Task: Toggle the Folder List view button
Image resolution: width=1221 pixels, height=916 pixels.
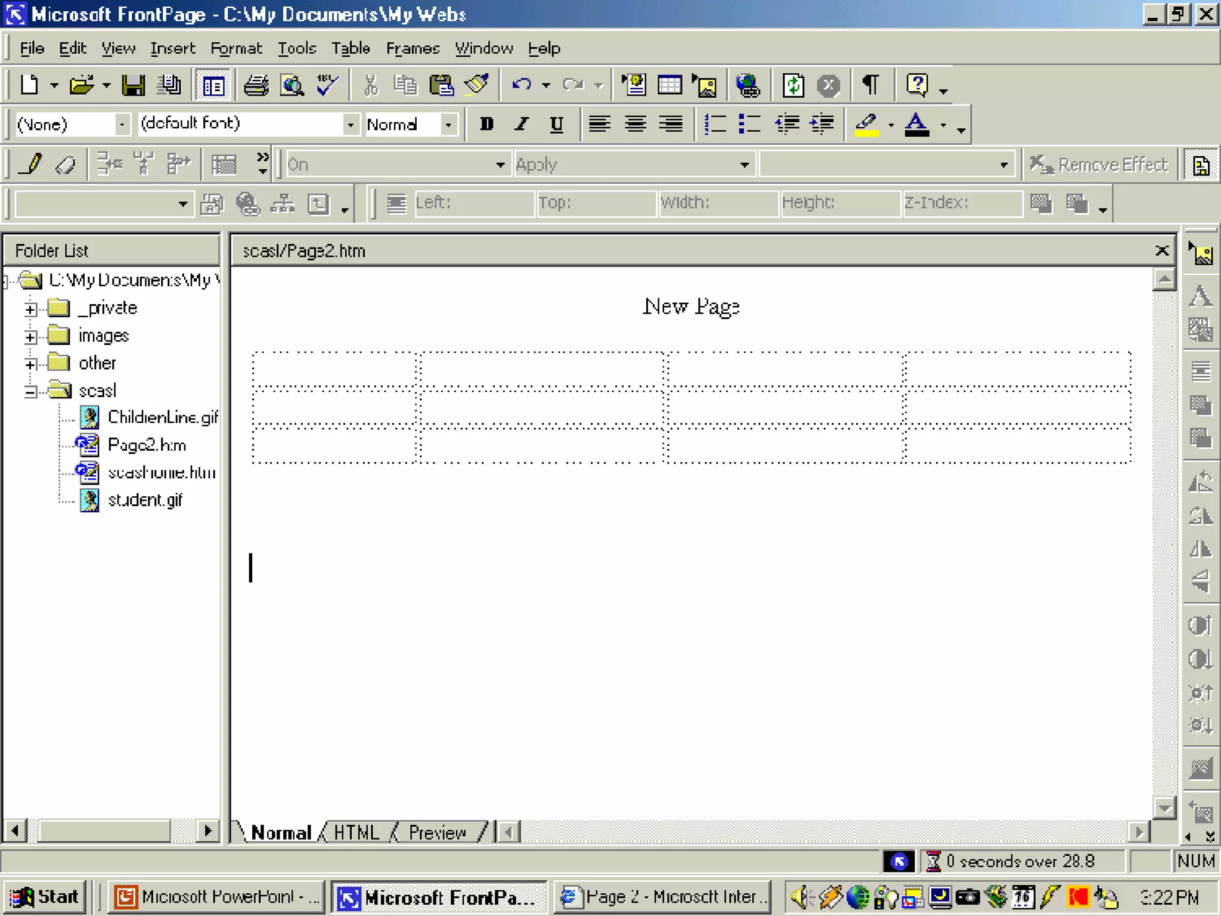Action: (x=213, y=85)
